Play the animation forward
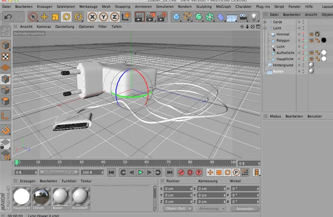This screenshot has height=217, width=333. pos(140,173)
